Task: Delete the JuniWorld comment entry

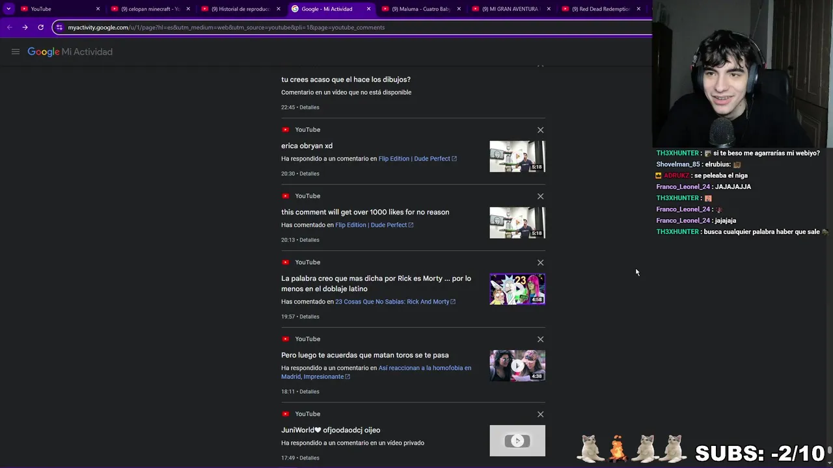Action: [540, 414]
